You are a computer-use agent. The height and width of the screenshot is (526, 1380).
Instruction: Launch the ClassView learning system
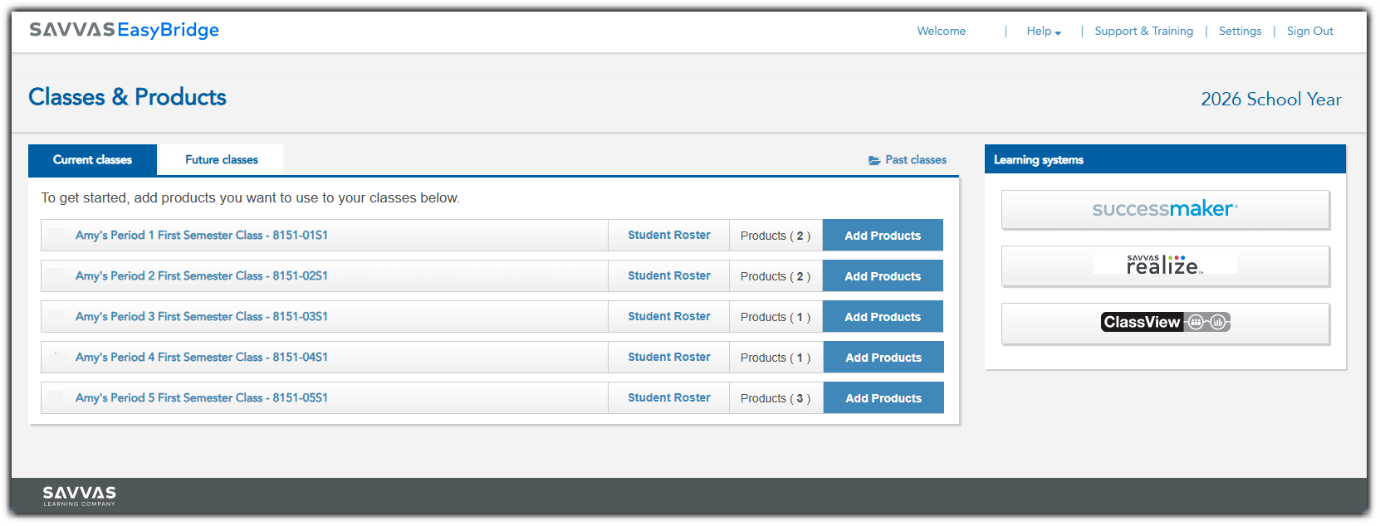pos(1165,323)
